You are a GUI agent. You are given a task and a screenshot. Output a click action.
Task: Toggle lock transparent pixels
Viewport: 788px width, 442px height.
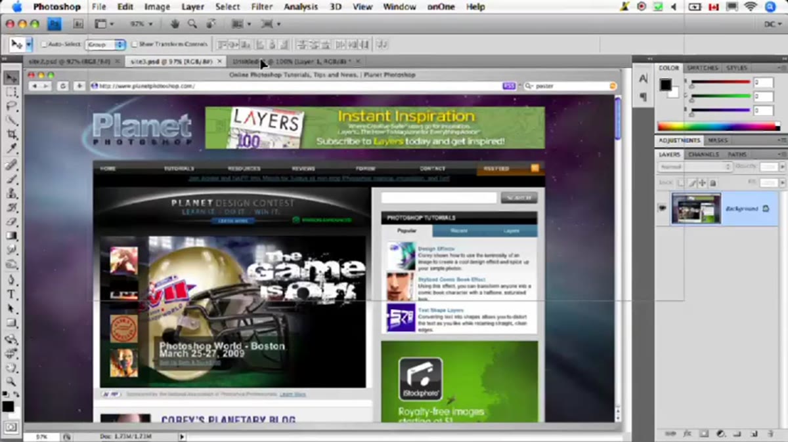(x=681, y=183)
